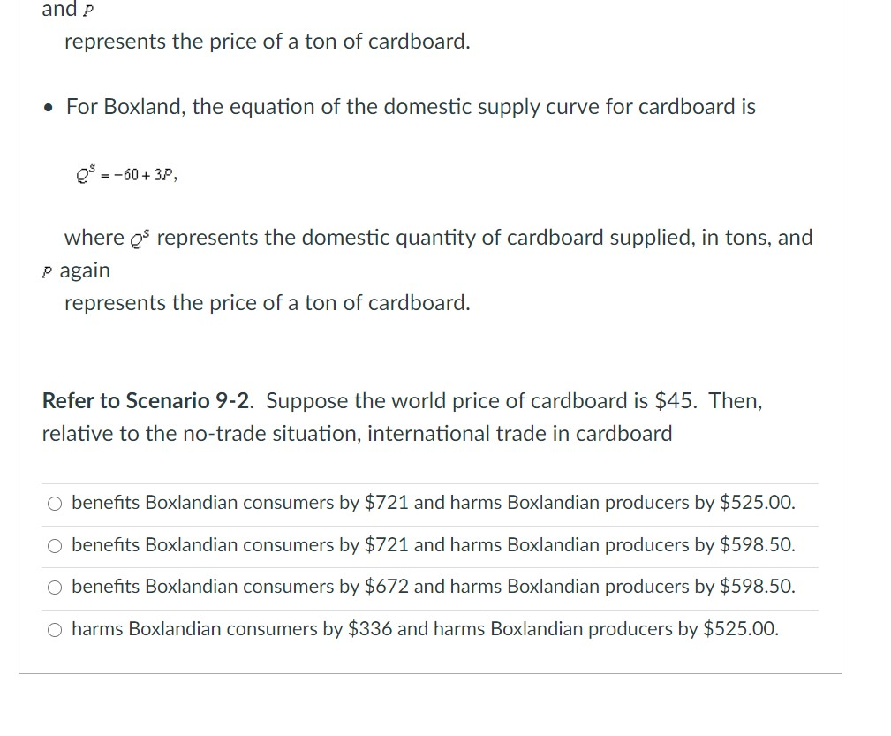
Task: Click the 'P again' text in the description
Action: click(x=77, y=270)
